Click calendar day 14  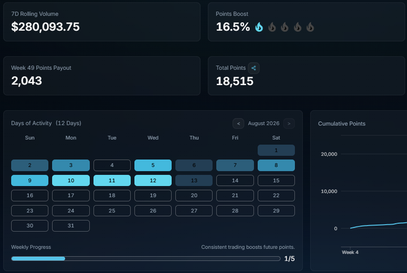[x=235, y=180]
